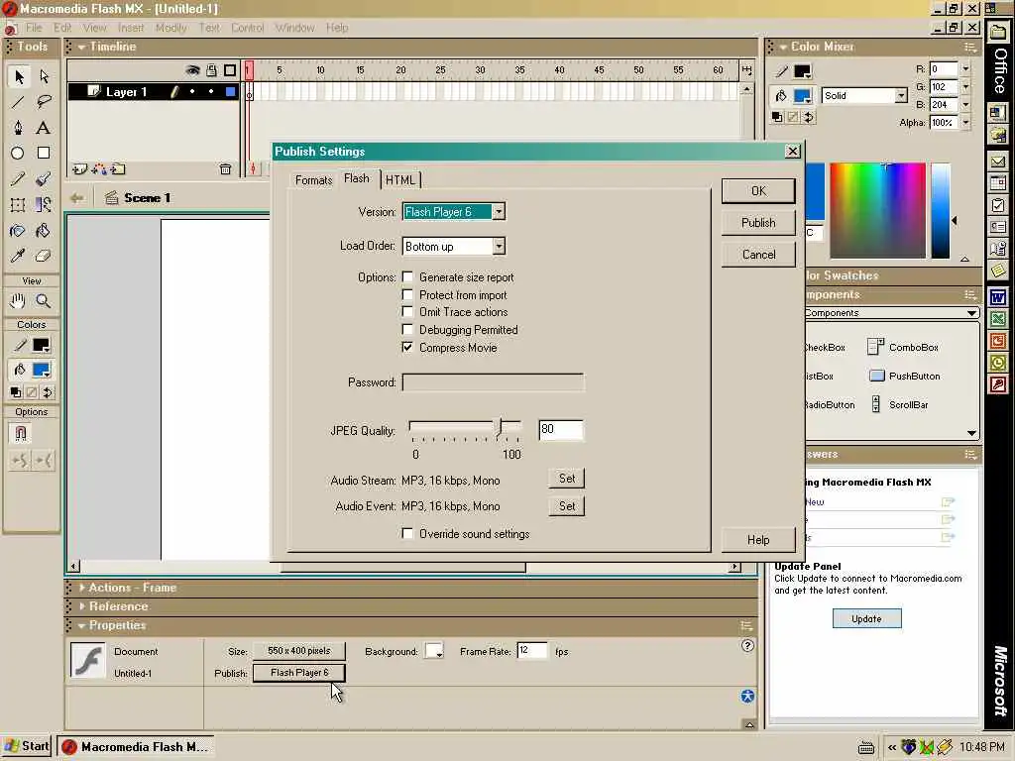This screenshot has height=761, width=1015.
Task: Activate the Hand tool
Action: (x=18, y=301)
